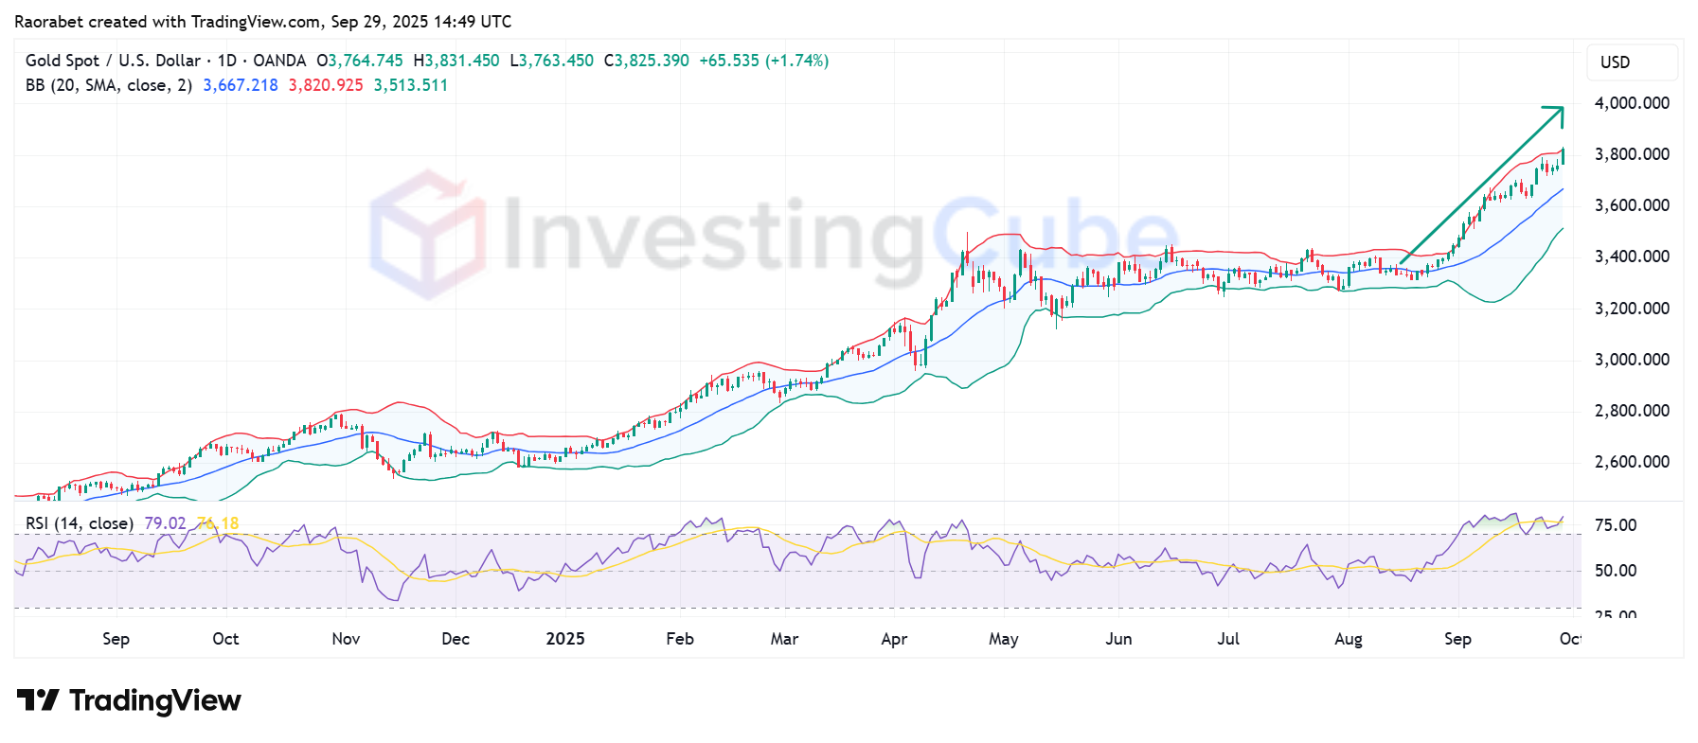Click the InvestingCube cube watermark icon
The height and width of the screenshot is (743, 1698).
(x=427, y=235)
